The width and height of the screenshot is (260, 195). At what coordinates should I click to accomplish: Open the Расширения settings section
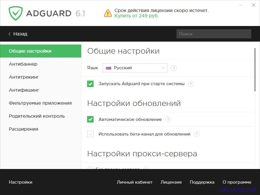click(41, 129)
